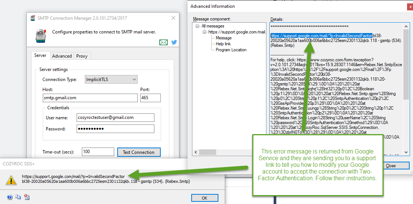Open the Advanced tab
Image resolution: width=413 pixels, height=204 pixels.
pos(62,56)
